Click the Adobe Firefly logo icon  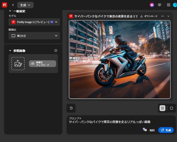click(x=4, y=5)
